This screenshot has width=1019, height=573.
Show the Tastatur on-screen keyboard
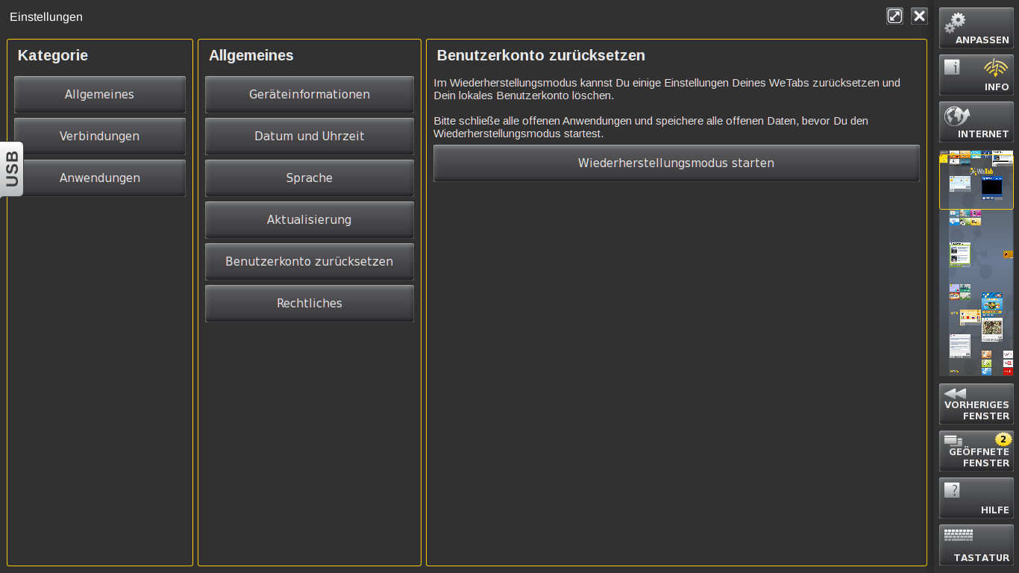(x=976, y=545)
